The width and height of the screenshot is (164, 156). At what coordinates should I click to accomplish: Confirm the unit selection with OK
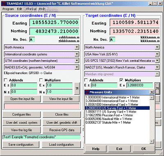(x=143, y=149)
